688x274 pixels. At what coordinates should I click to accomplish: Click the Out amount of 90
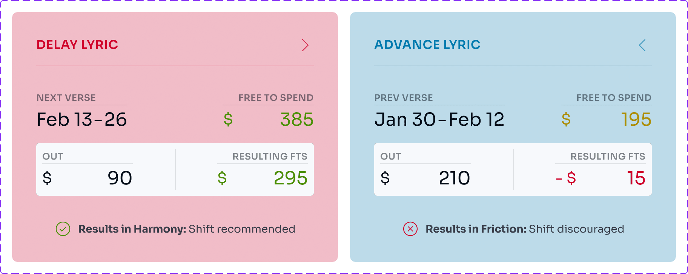tap(120, 178)
